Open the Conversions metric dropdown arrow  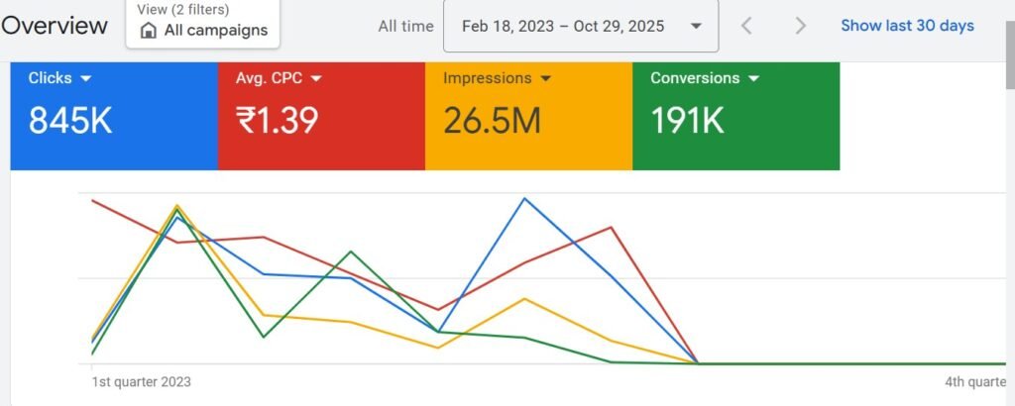pos(754,78)
